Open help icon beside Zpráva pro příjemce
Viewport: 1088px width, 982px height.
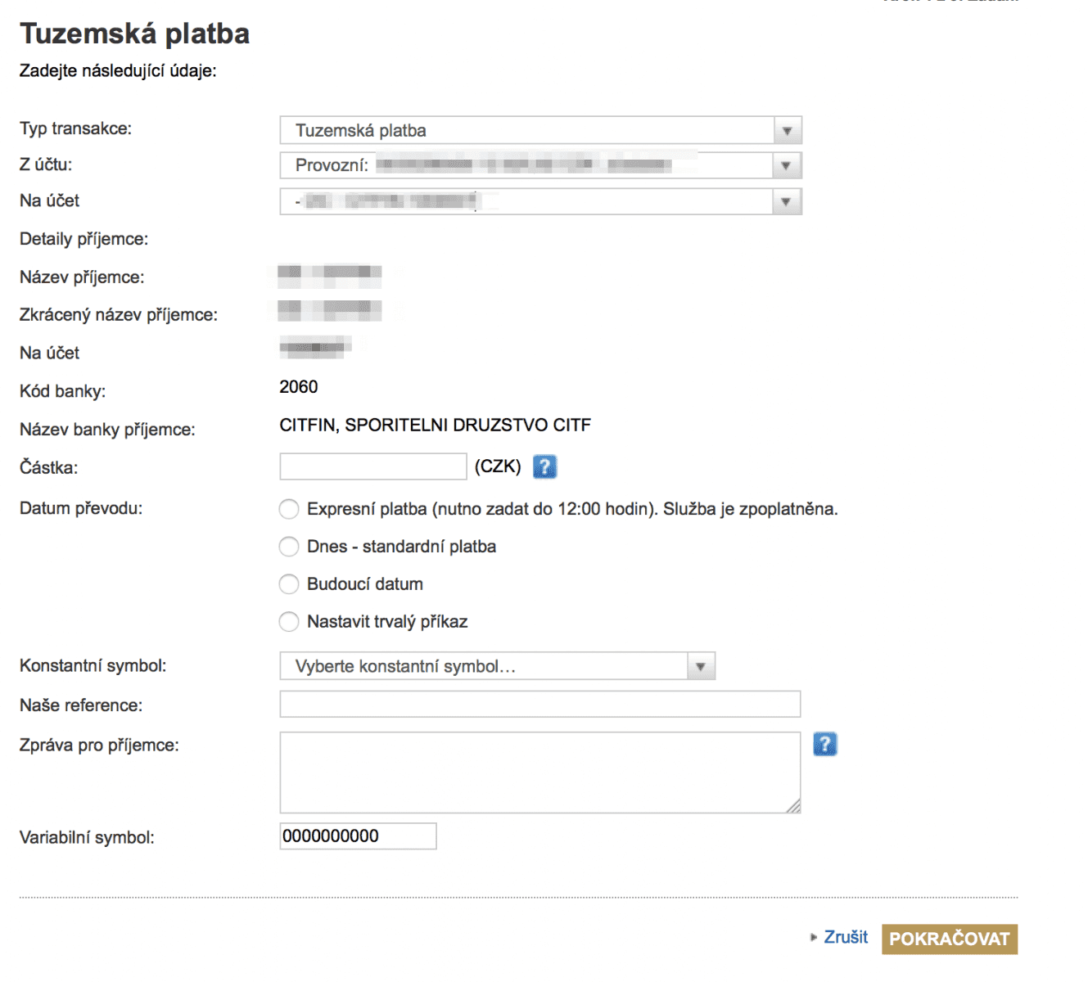coord(824,744)
